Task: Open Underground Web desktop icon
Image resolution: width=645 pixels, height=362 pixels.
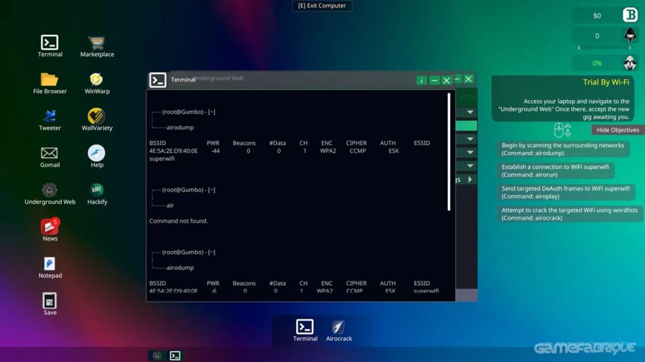Action: click(x=50, y=190)
